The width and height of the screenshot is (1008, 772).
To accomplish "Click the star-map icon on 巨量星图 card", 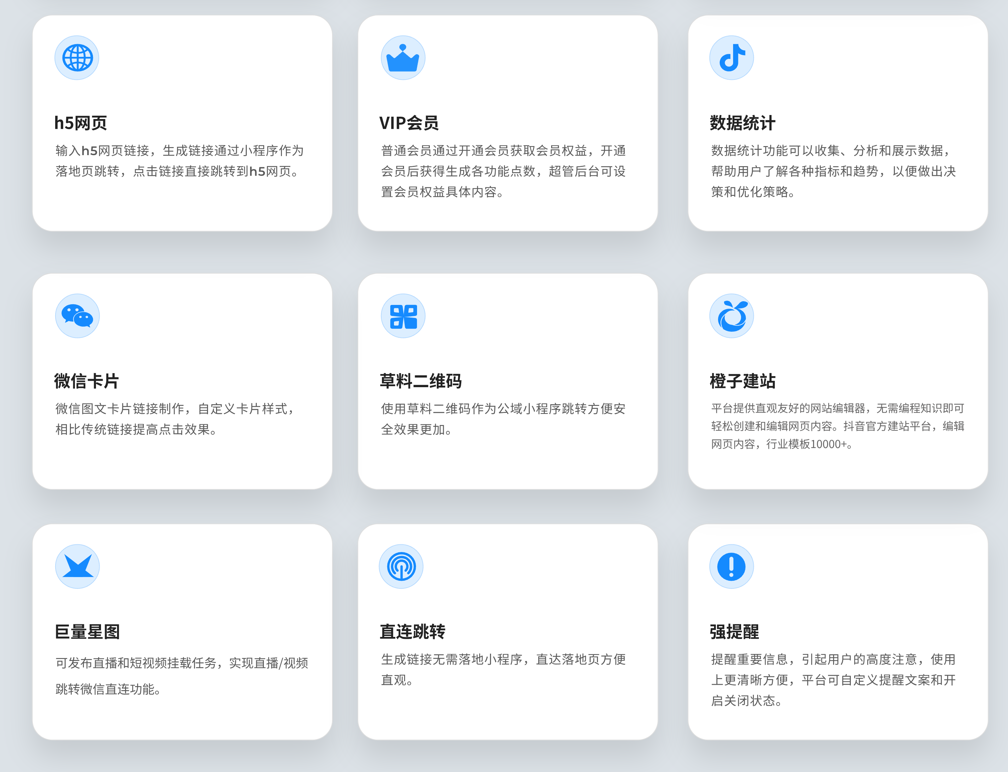I will tap(77, 566).
